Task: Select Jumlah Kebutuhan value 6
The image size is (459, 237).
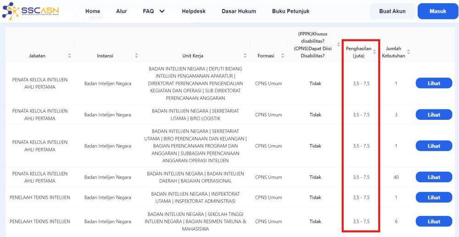Action: tap(396, 221)
